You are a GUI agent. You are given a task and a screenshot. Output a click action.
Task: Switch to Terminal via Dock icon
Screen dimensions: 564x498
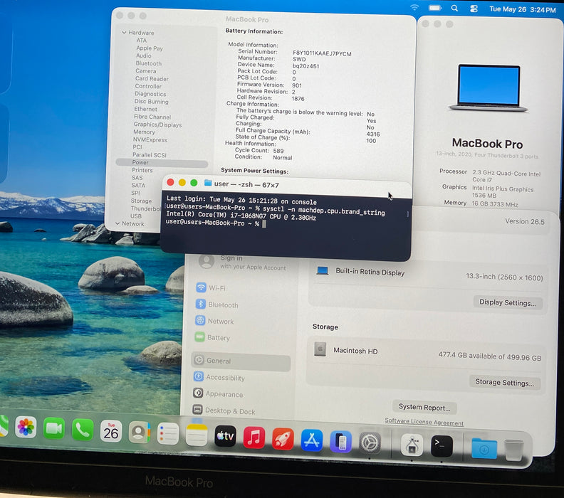pyautogui.click(x=442, y=446)
